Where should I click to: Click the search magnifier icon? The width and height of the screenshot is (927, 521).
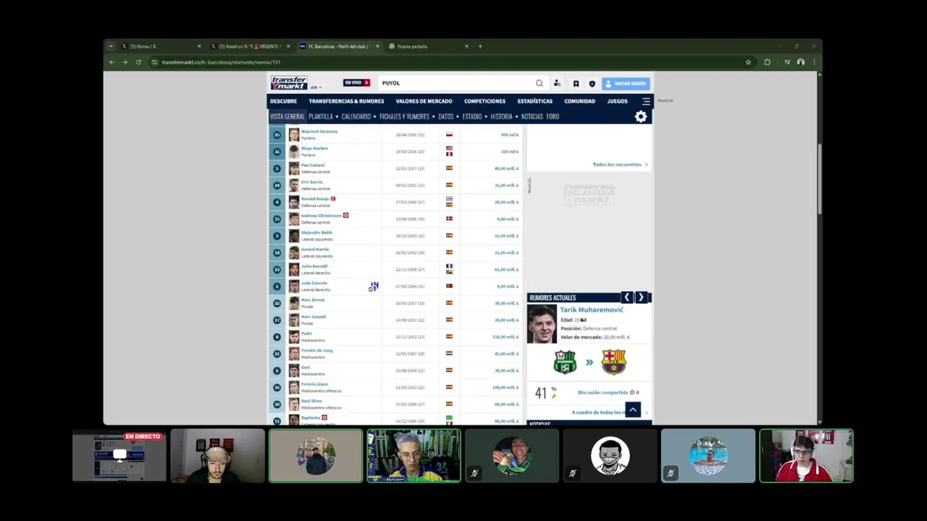(x=539, y=83)
